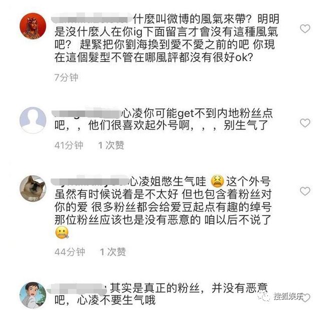Like the 心凌姐憋生气哇 comment via its heart
This screenshot has height=310, width=313.
[x=305, y=191]
